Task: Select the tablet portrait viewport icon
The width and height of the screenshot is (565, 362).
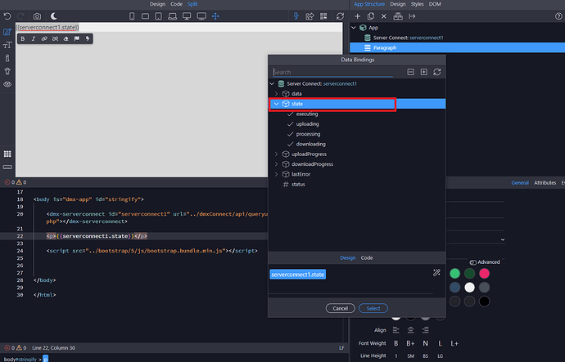Action: tap(158, 16)
